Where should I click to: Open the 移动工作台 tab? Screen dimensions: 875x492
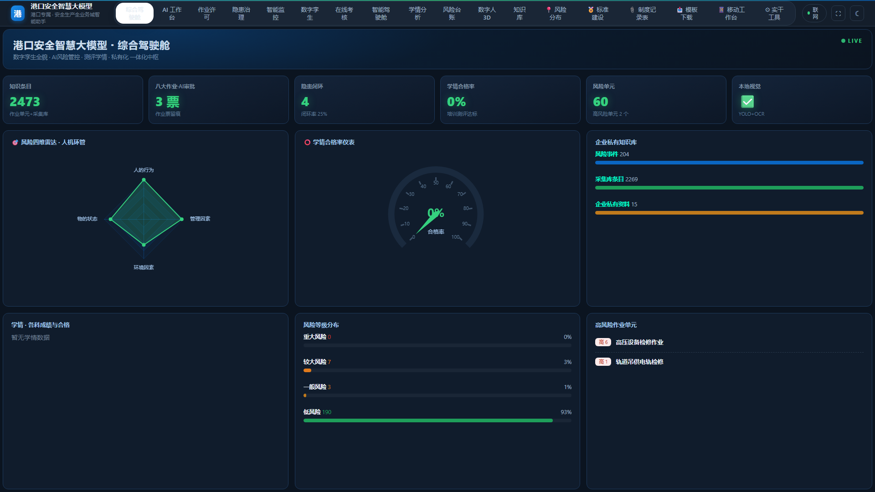pyautogui.click(x=731, y=14)
